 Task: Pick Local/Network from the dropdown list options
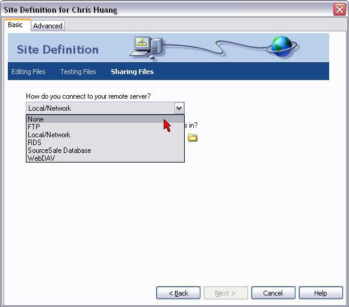point(105,135)
